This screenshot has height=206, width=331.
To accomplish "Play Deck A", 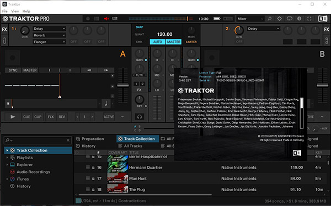I will pyautogui.click(x=13, y=117).
